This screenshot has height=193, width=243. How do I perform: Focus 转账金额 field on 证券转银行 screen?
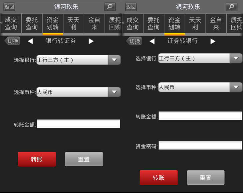click(x=200, y=116)
